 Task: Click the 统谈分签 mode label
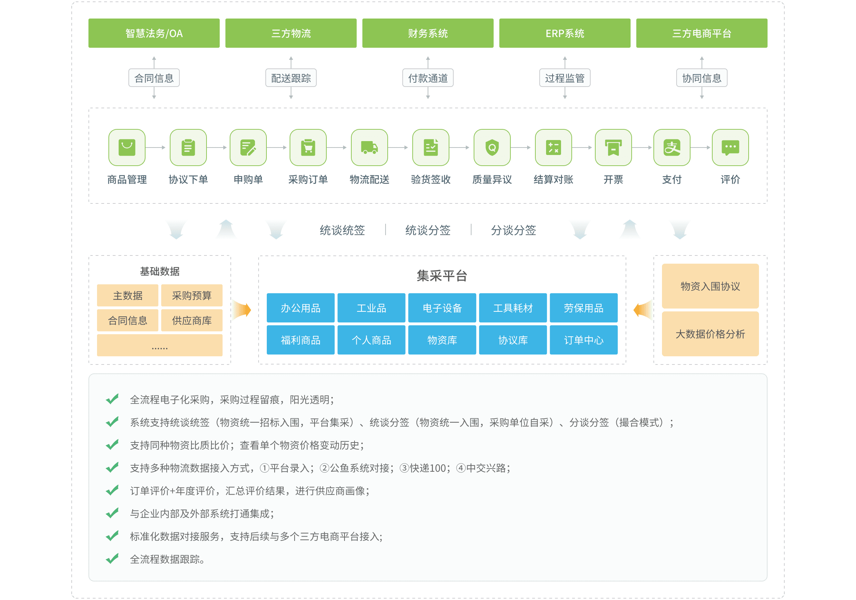tap(428, 230)
